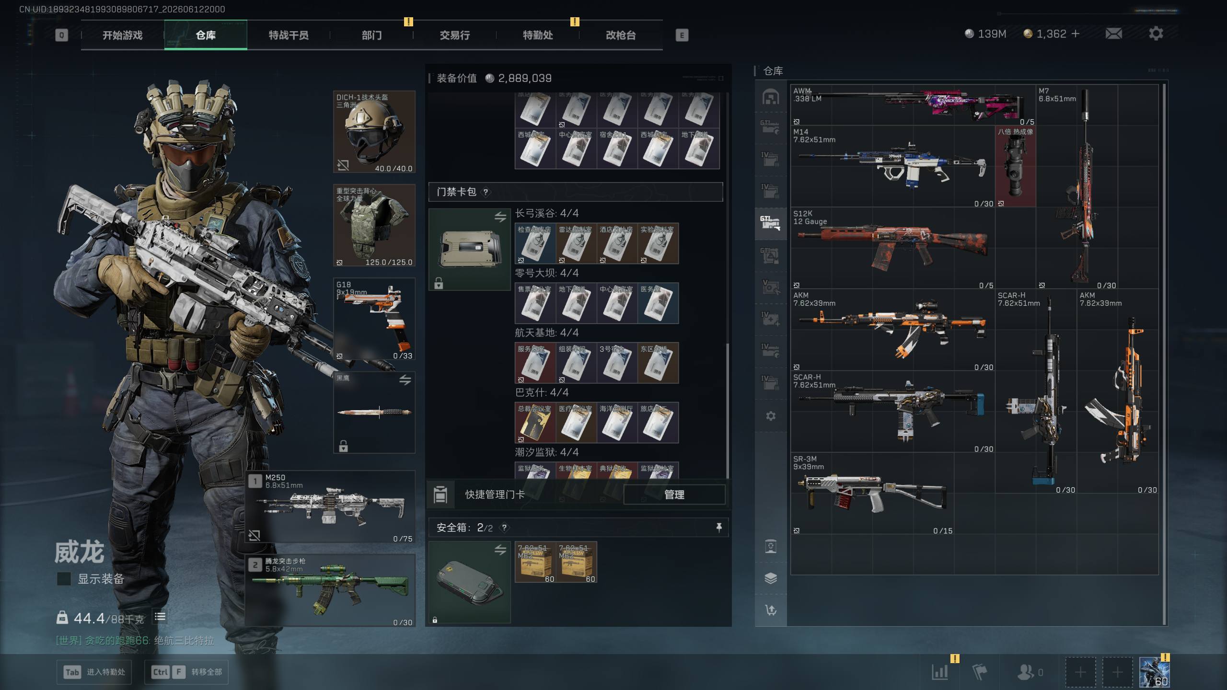This screenshot has width=1227, height=690.
Task: Select the AWM .338 LM in warehouse
Action: [x=913, y=105]
